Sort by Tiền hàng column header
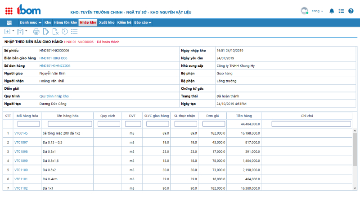Screen dimensions: 360x200 pos(244,116)
